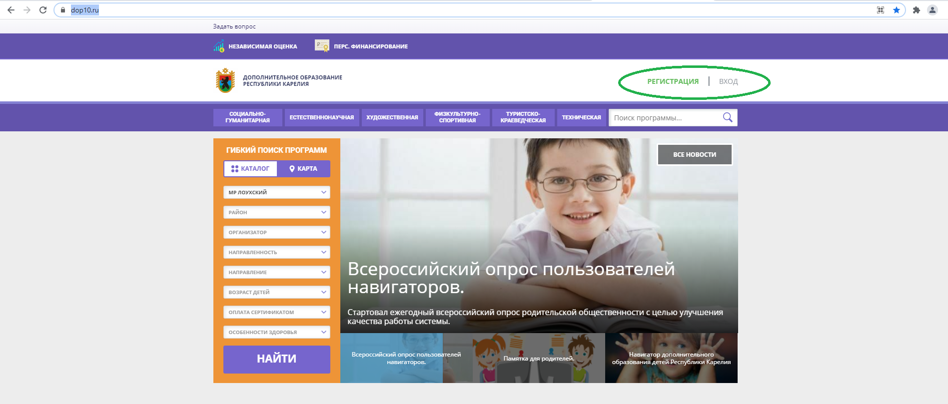Click the magnifier search icon

728,117
